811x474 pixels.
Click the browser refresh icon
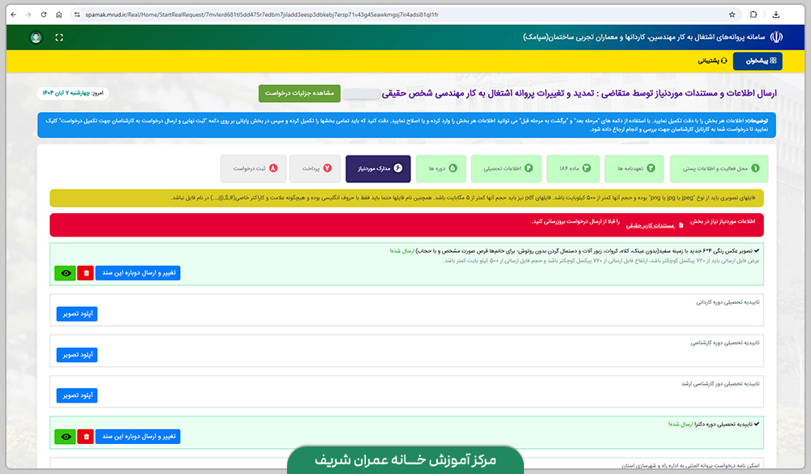pos(45,14)
